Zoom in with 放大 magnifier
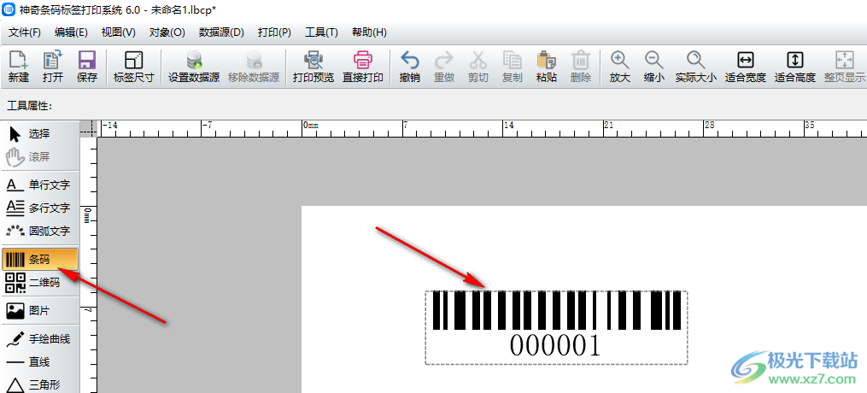The image size is (867, 393). 620,67
